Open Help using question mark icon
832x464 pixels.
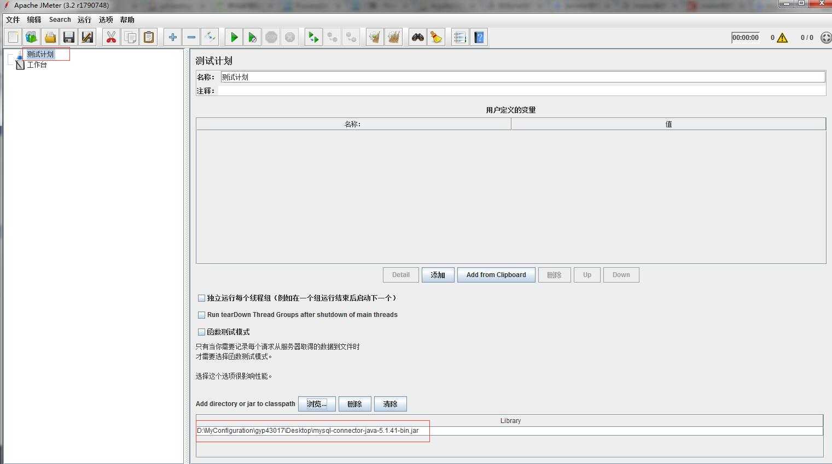[479, 37]
